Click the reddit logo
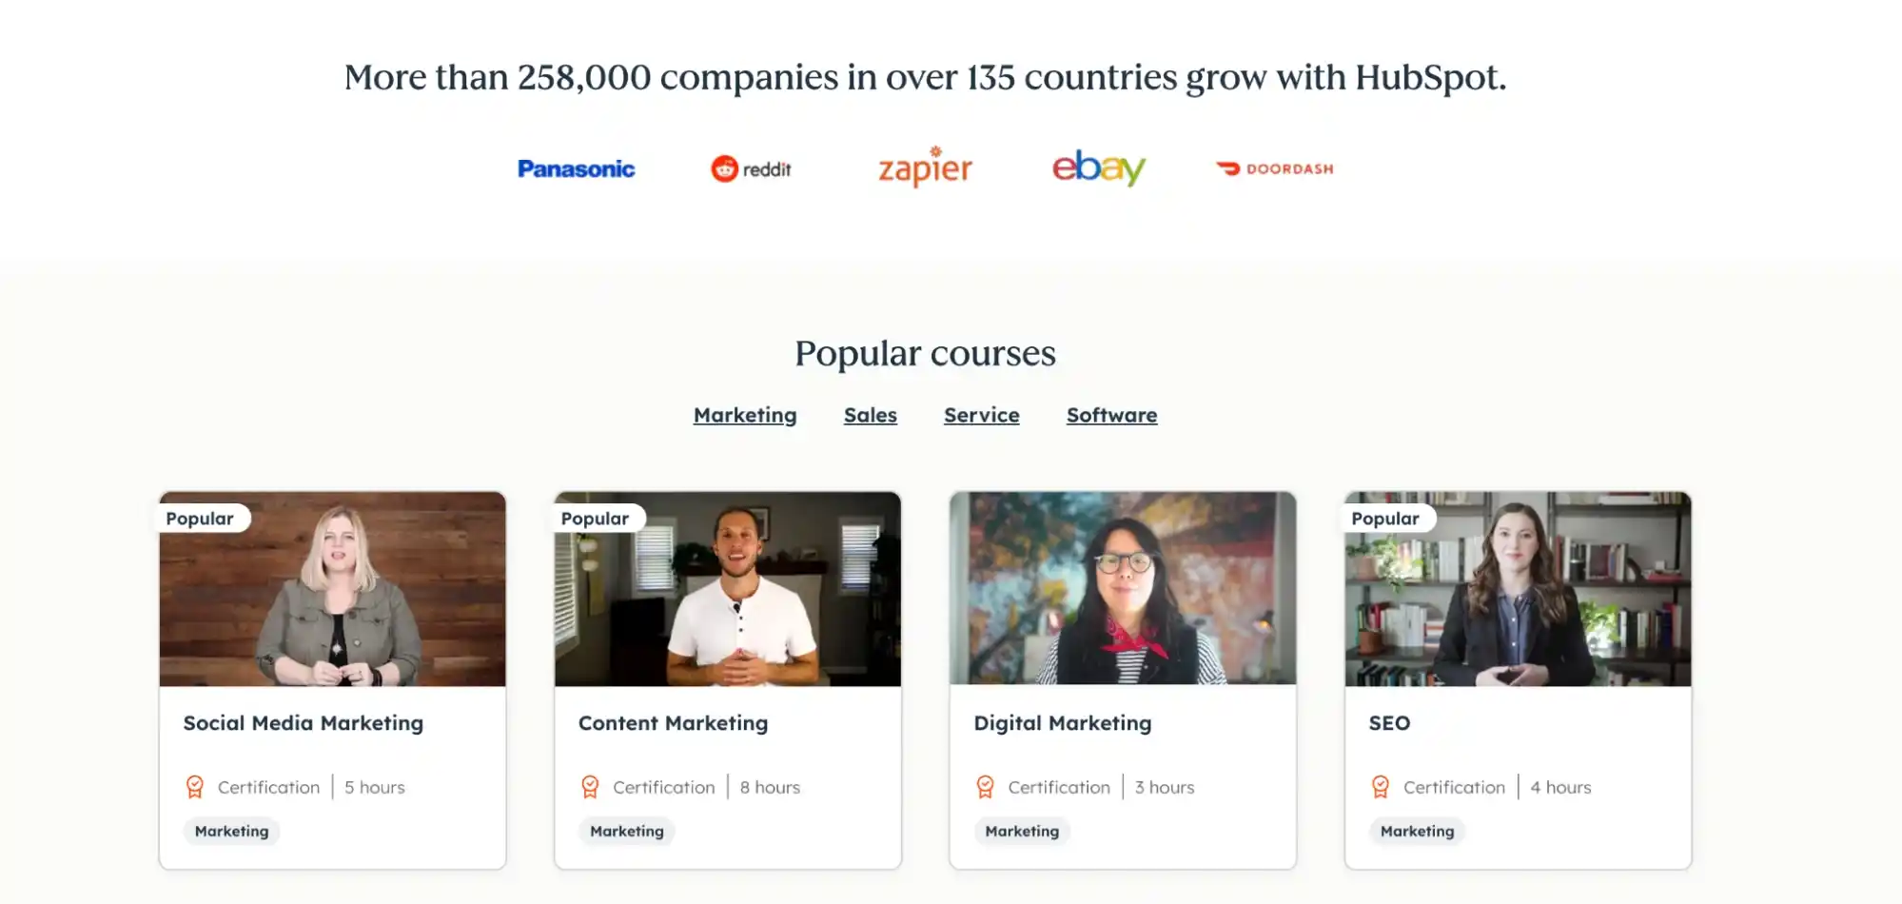The height and width of the screenshot is (904, 1902). click(x=751, y=169)
